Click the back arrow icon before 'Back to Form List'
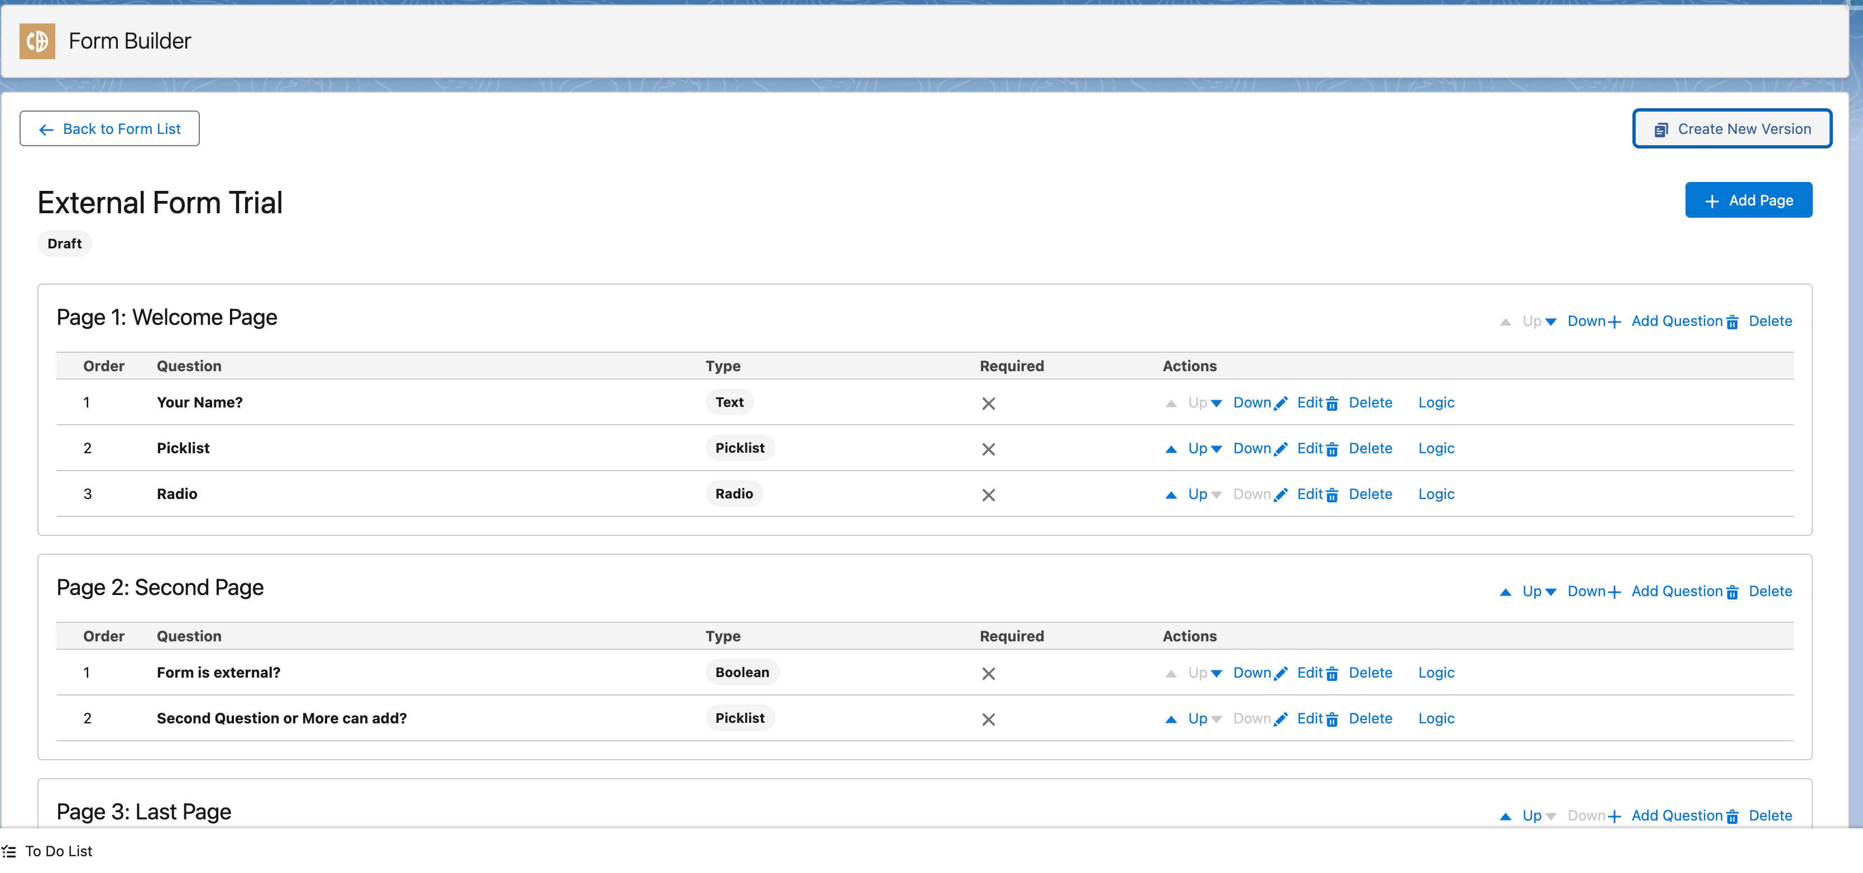This screenshot has height=873, width=1863. coord(46,129)
